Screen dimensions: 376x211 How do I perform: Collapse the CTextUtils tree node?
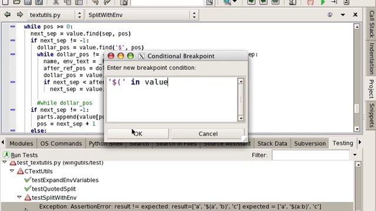coord(12,171)
